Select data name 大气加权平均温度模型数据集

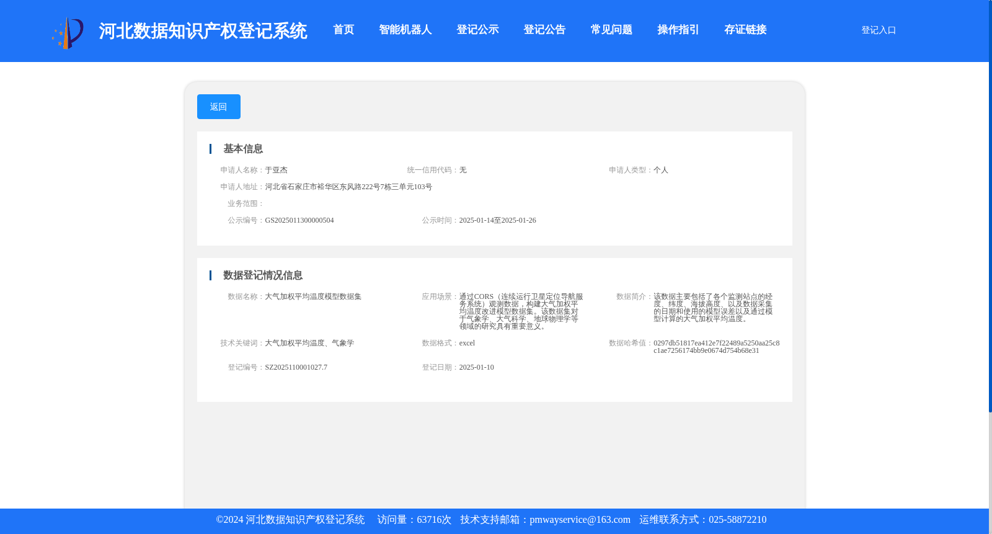pos(313,296)
